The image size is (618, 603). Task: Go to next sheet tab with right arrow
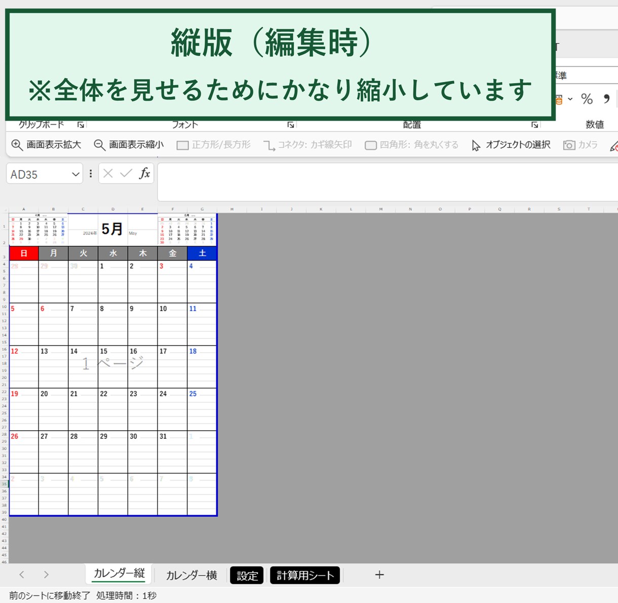point(46,575)
